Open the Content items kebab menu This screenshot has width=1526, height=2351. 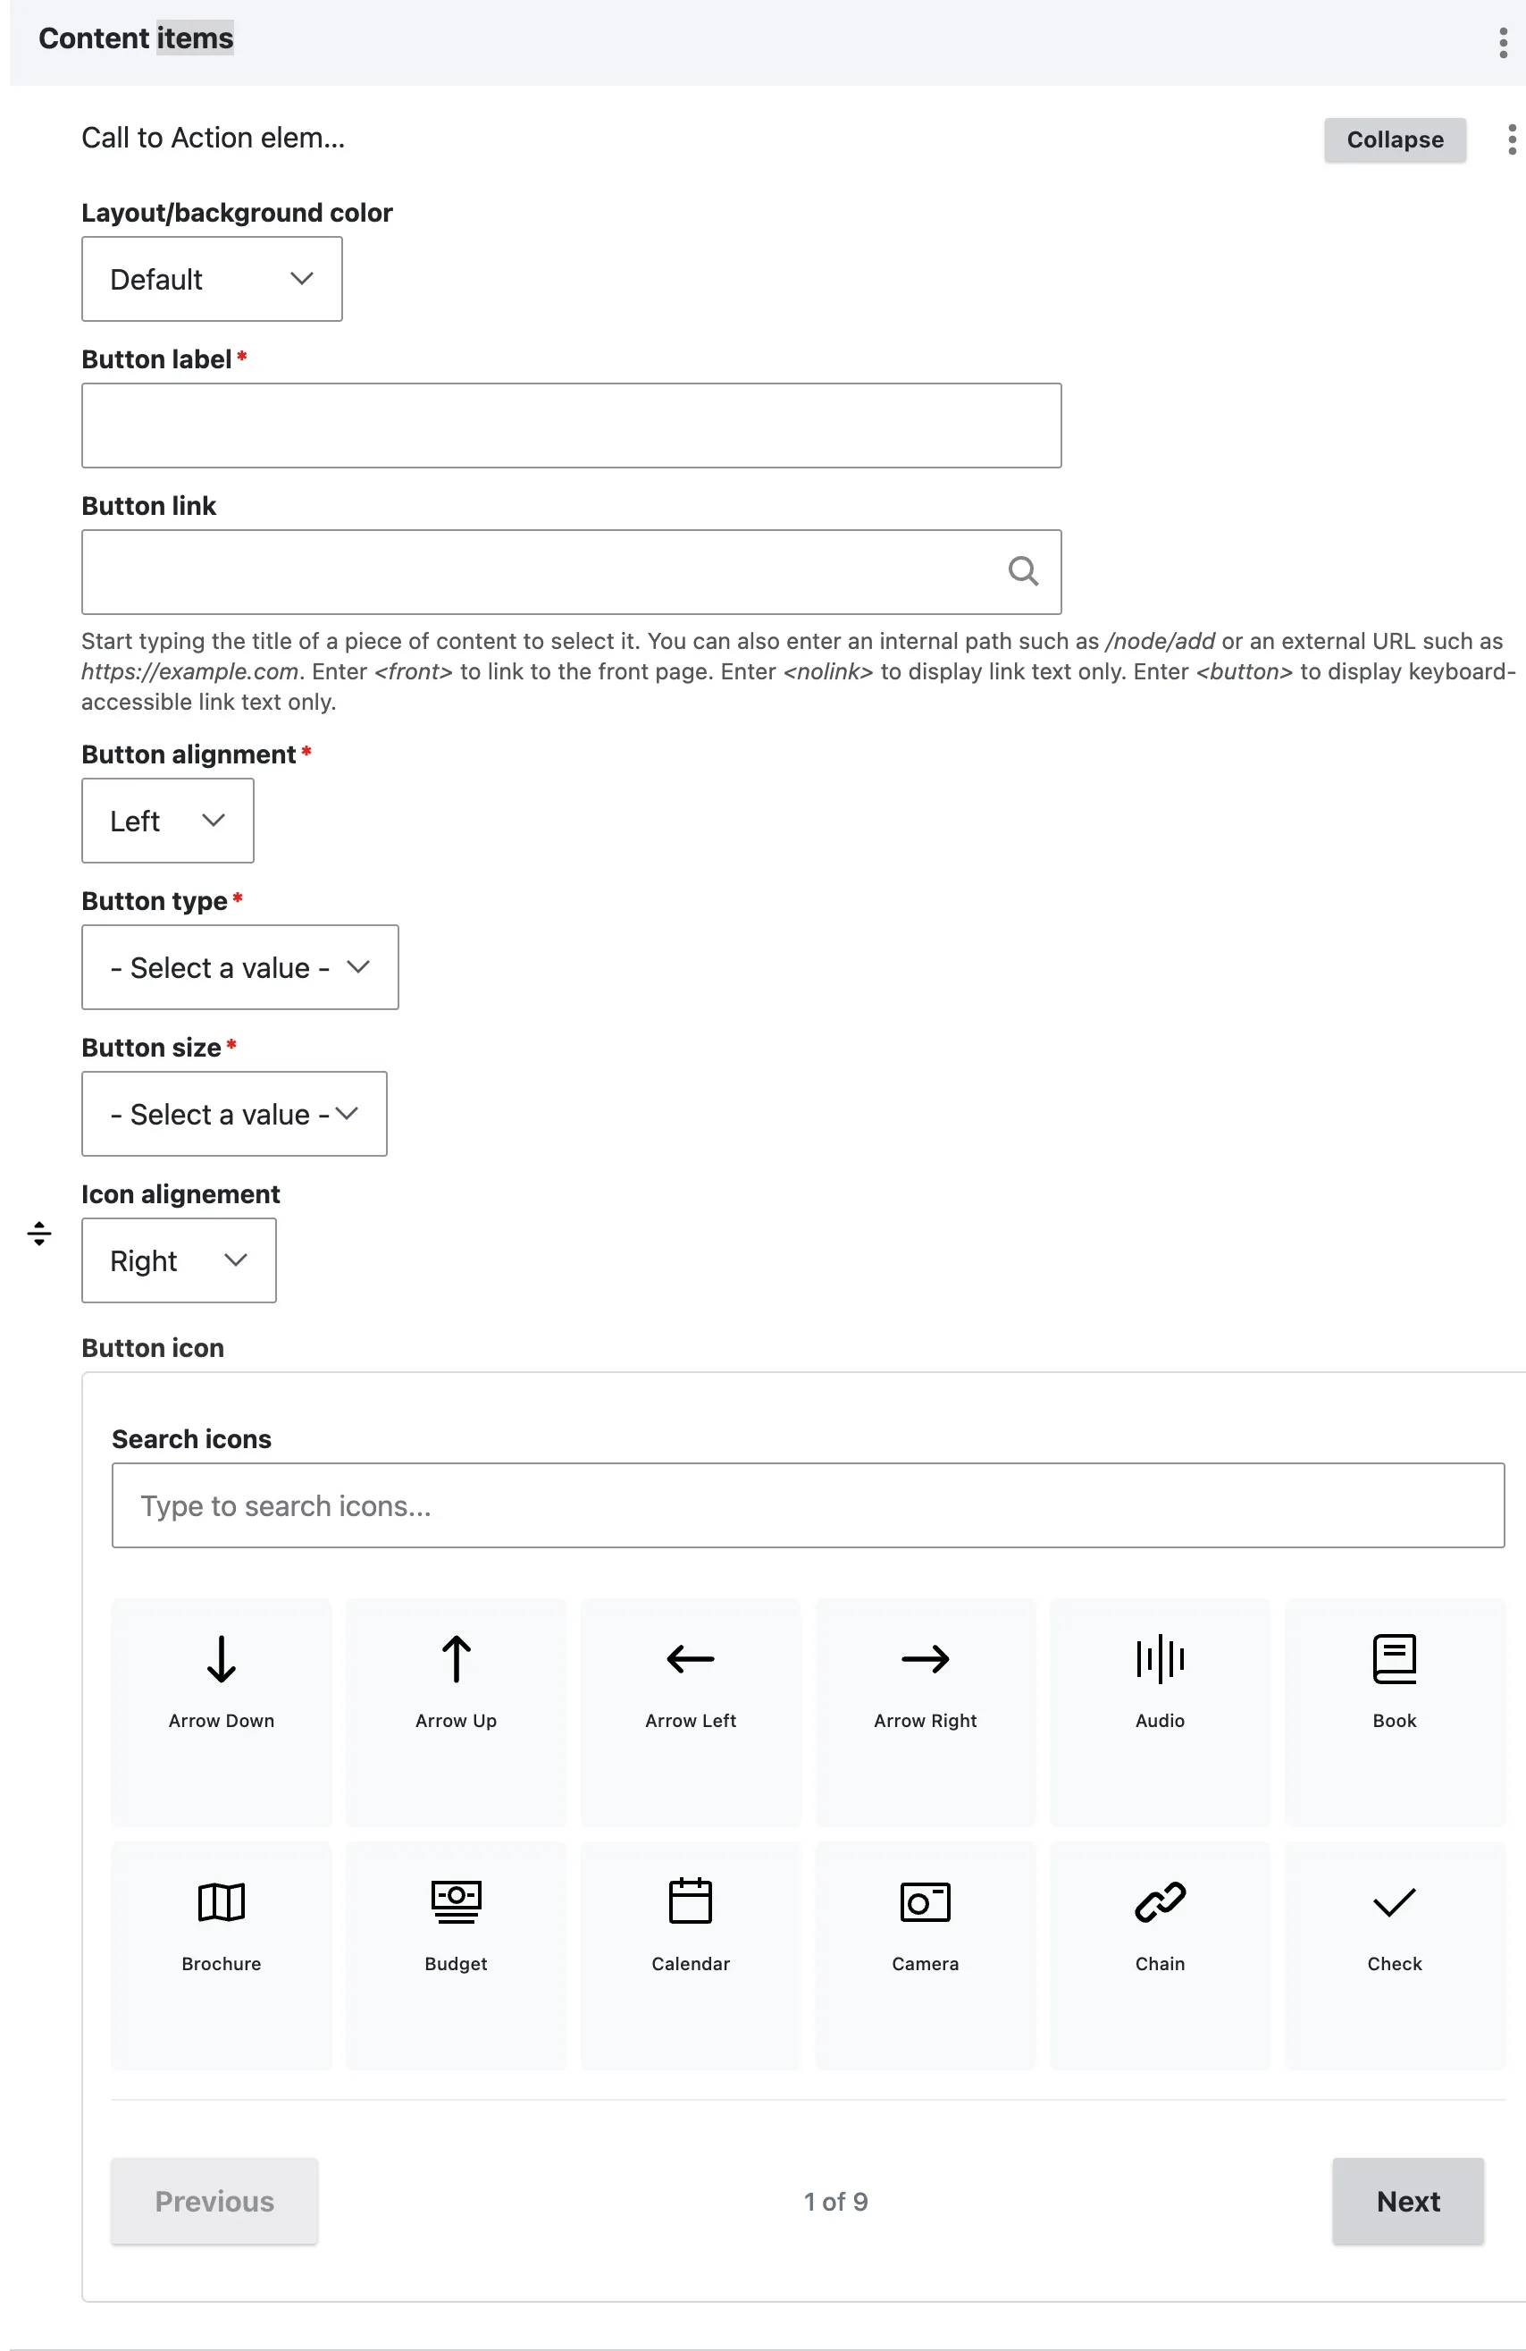(x=1504, y=43)
